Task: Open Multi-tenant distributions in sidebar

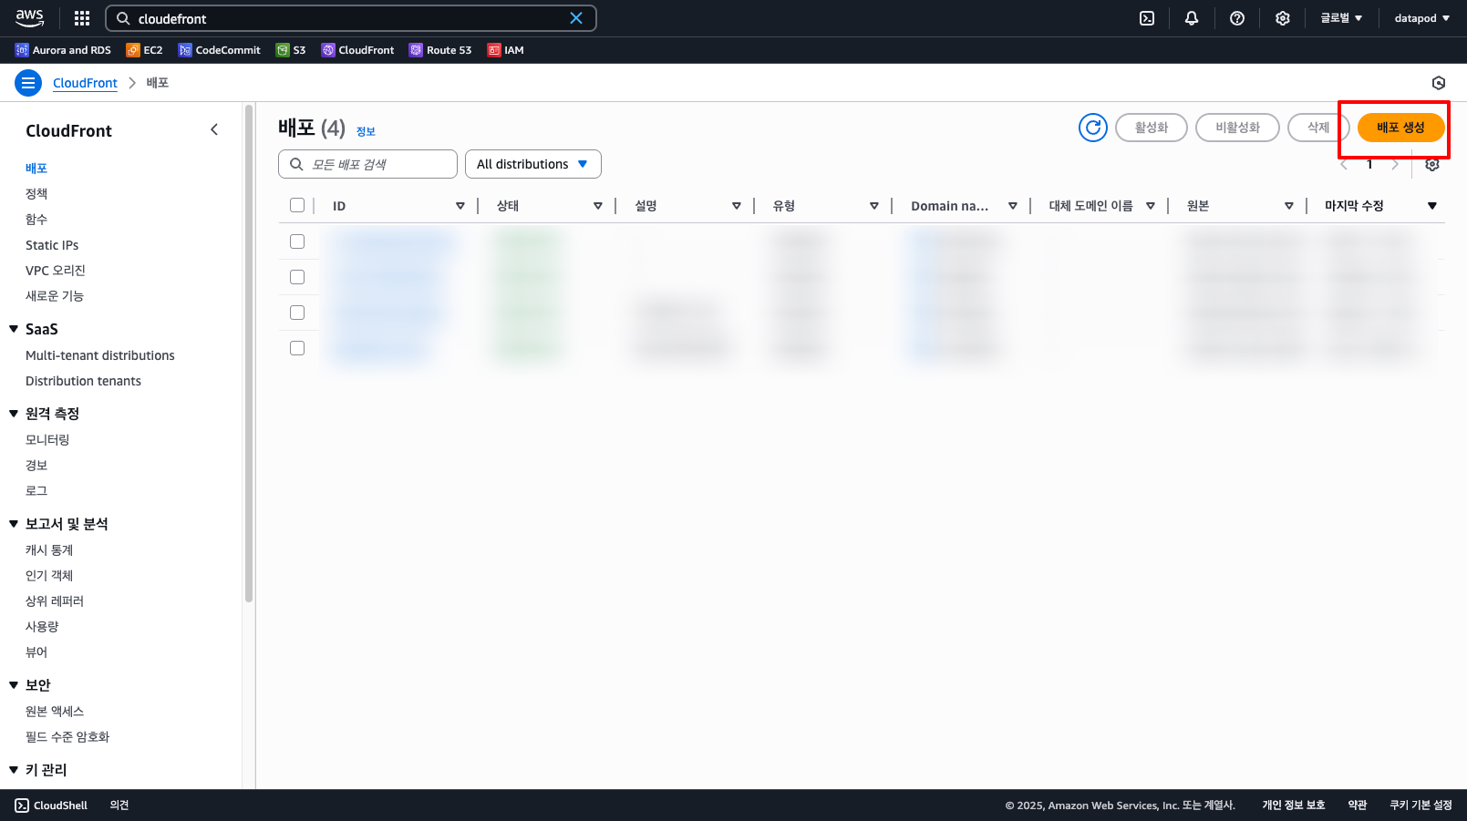Action: 100,355
